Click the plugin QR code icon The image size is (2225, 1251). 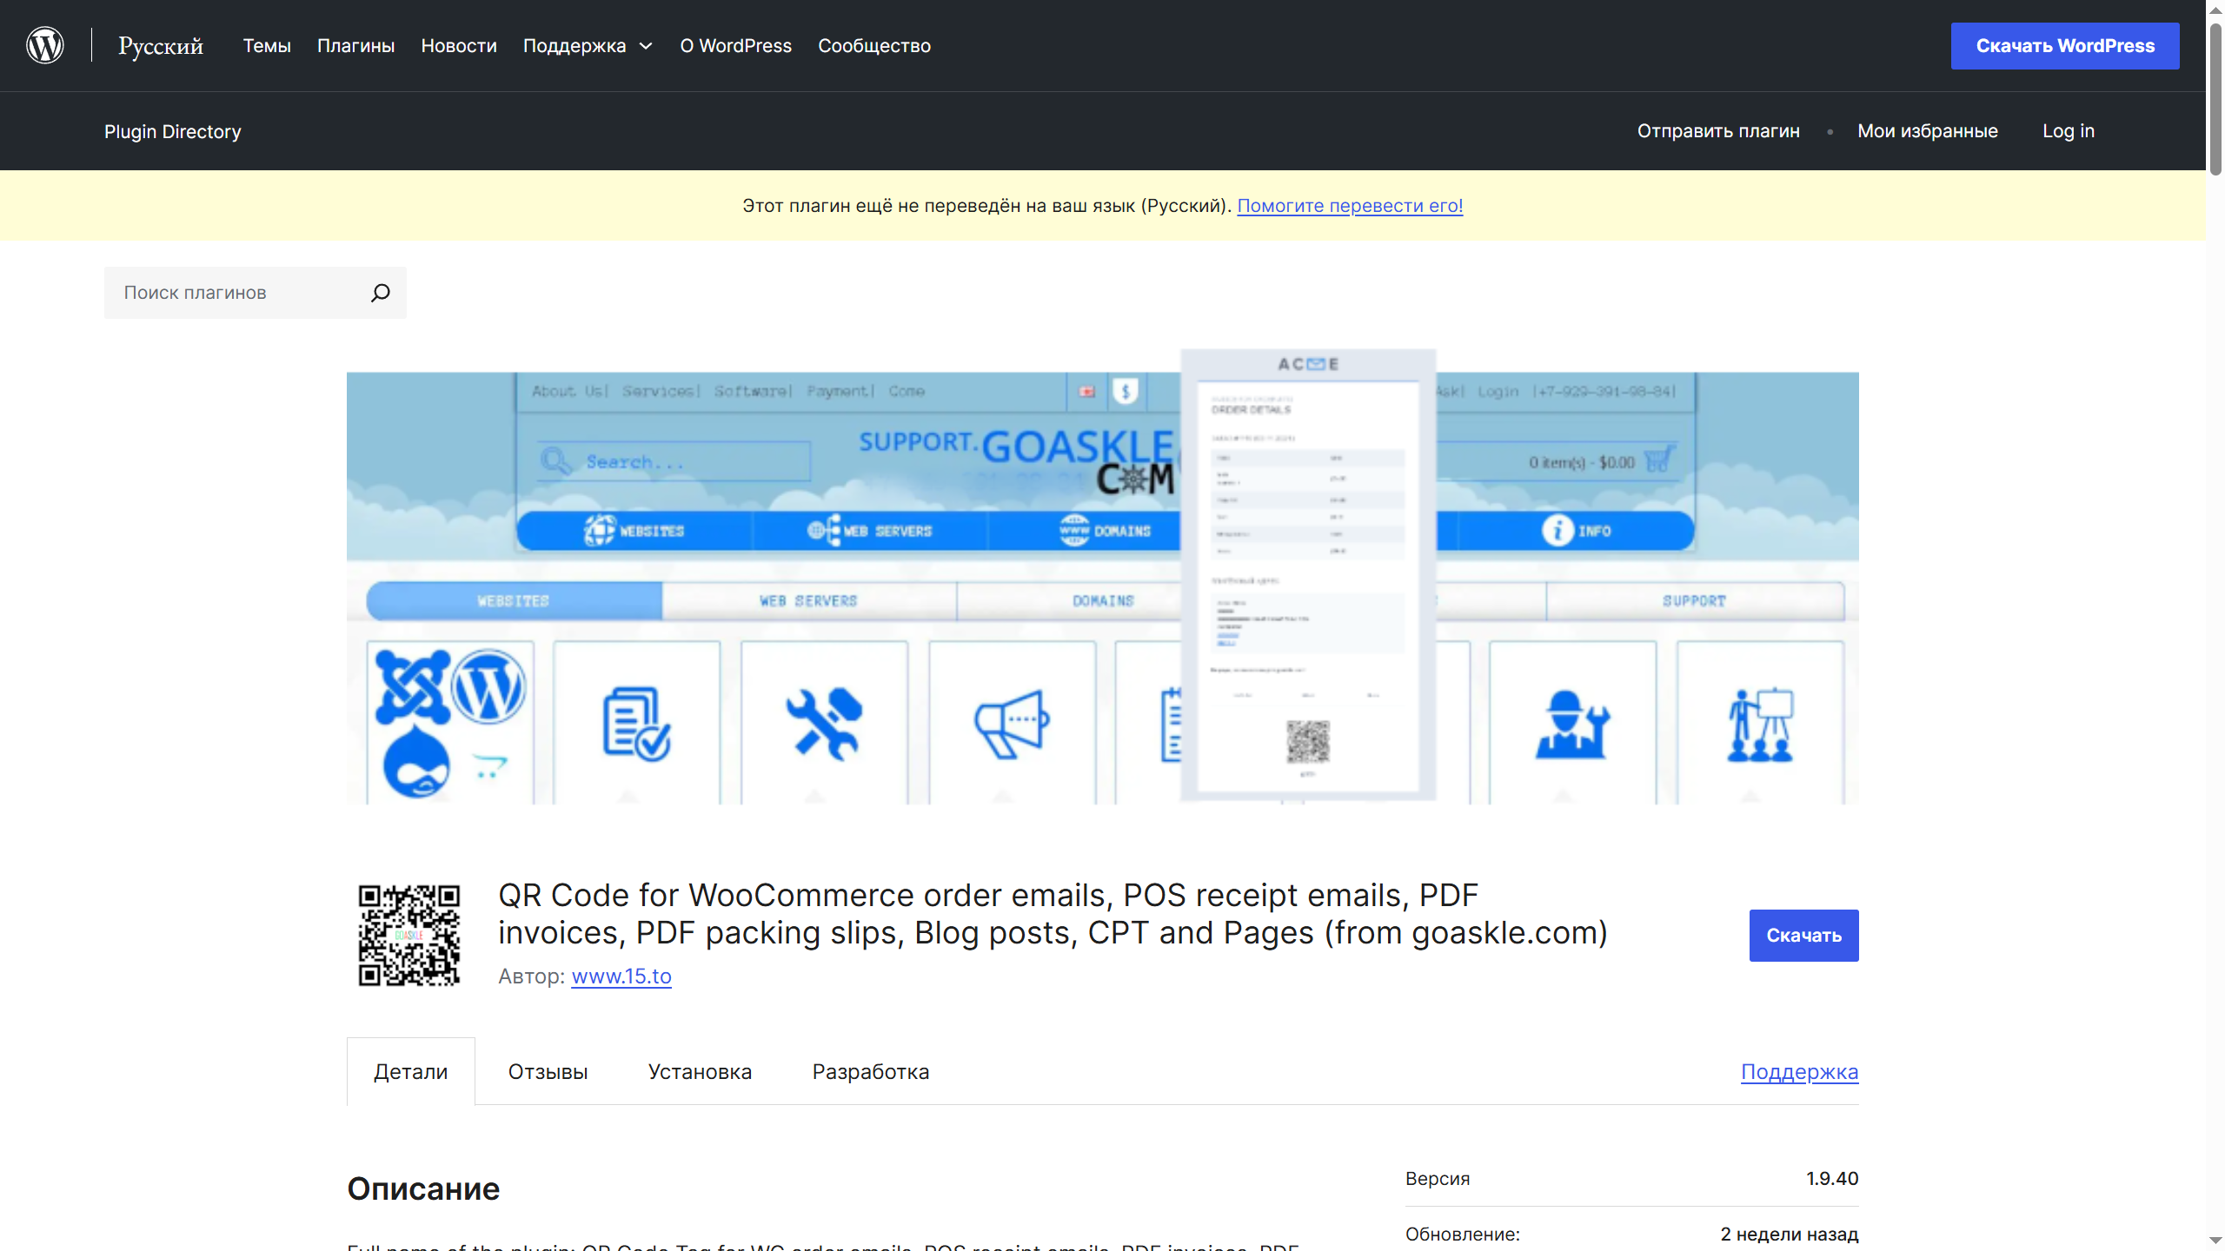point(409,935)
